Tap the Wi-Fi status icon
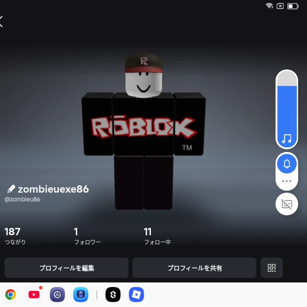Image resolution: width=307 pixels, height=307 pixels. 269,6
